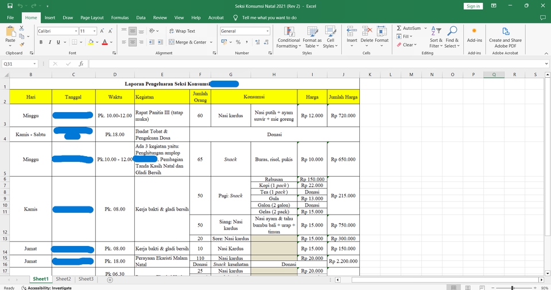Click the Decrease Decimal icon
Viewport: 551px width, 290px height.
coord(266,42)
